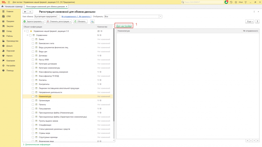Open dropdown arrow on Зарегистрировать button
The width and height of the screenshot is (262, 147).
coord(43,21)
